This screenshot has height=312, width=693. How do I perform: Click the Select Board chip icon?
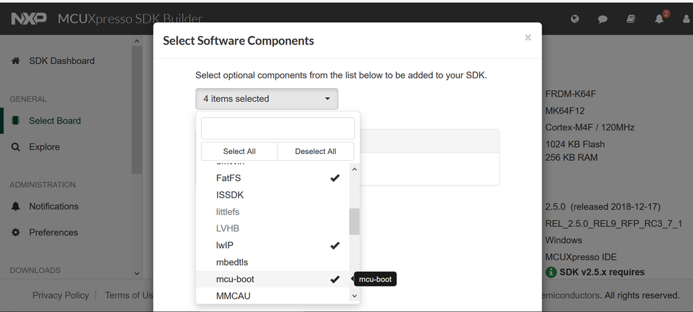pyautogui.click(x=15, y=120)
